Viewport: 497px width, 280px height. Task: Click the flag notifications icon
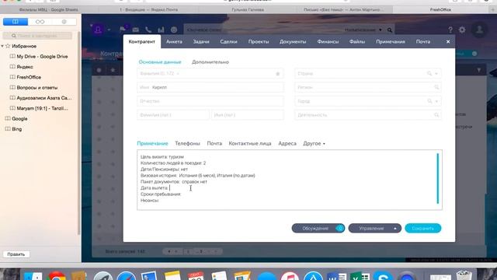pos(123,30)
